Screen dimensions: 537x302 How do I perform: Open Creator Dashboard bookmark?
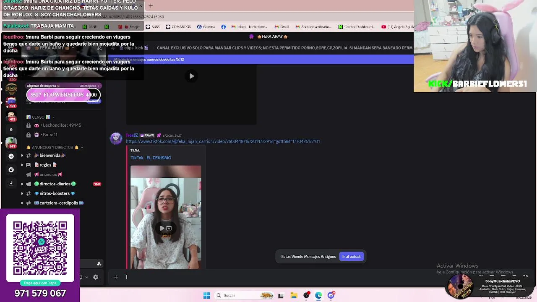[x=357, y=27]
